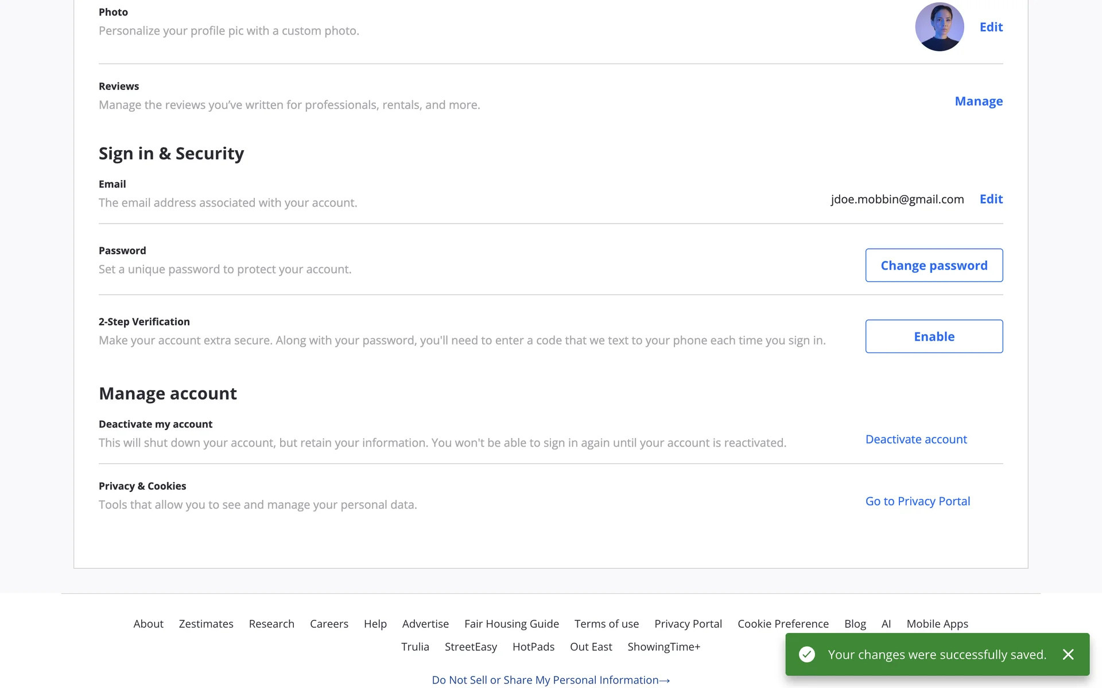Screen dimensions: 1102x688
Task: Manage your written reviews
Action: click(x=979, y=101)
